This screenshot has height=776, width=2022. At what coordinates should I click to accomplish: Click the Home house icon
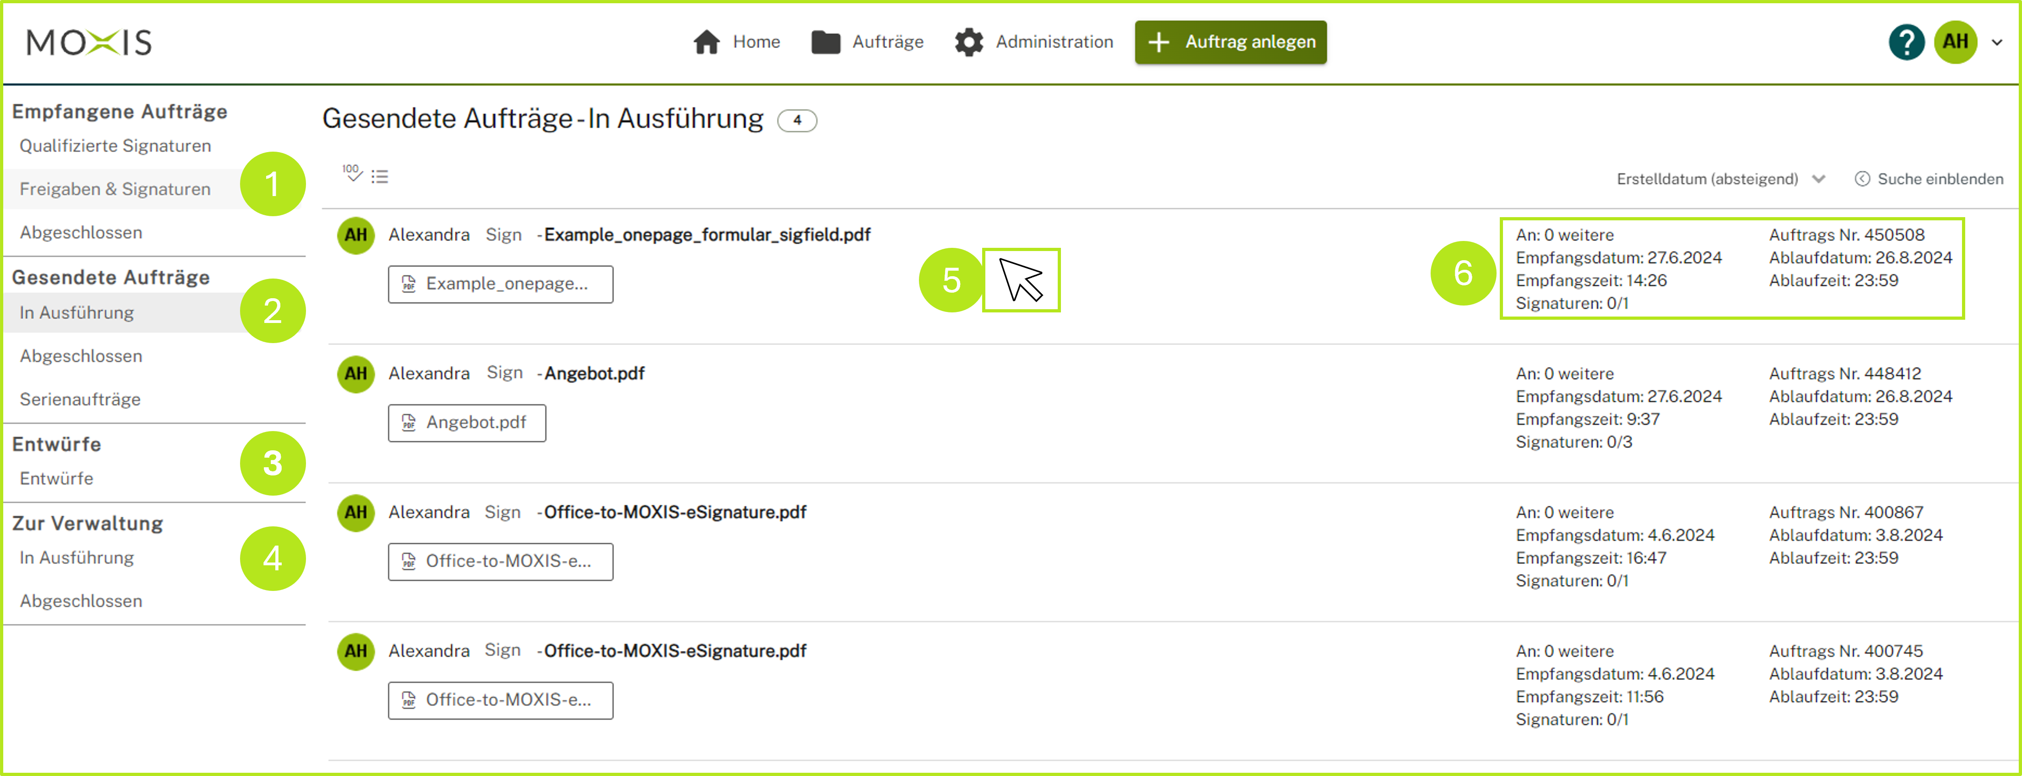pos(706,42)
